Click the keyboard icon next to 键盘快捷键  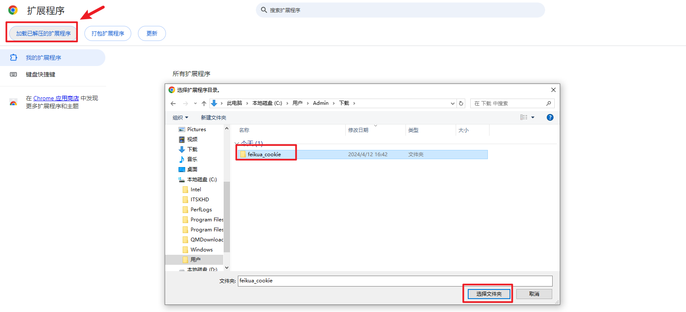[13, 74]
